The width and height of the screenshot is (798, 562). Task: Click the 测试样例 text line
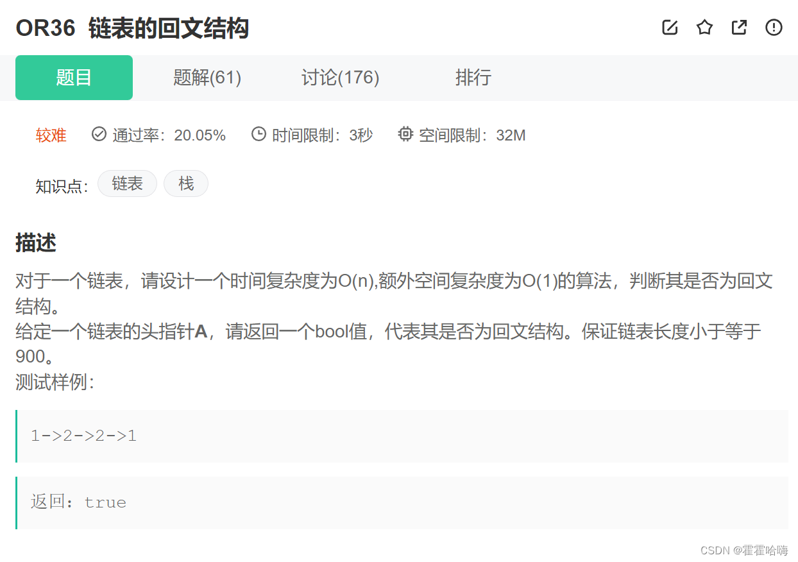[55, 382]
